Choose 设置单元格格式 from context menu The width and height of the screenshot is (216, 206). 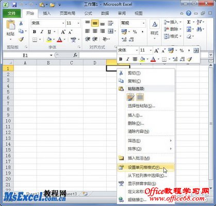(146, 167)
